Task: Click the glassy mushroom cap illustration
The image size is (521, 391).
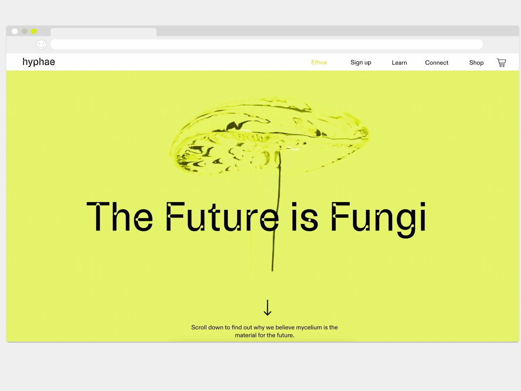Action: coord(269,134)
